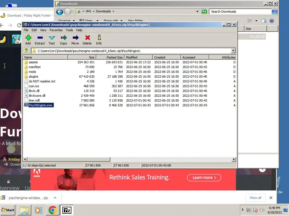289x216 pixels.
Task: Open the Windows Start menu
Action: click(8, 210)
